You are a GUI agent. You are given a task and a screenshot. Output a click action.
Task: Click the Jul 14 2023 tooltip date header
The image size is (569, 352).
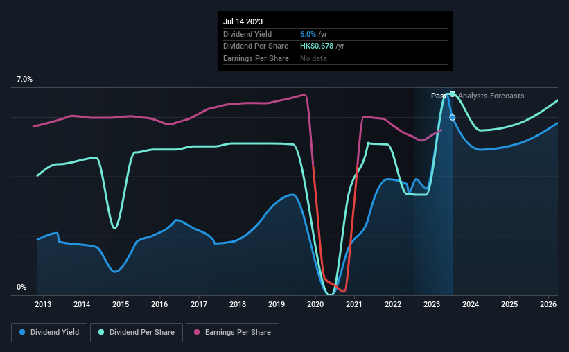(243, 21)
